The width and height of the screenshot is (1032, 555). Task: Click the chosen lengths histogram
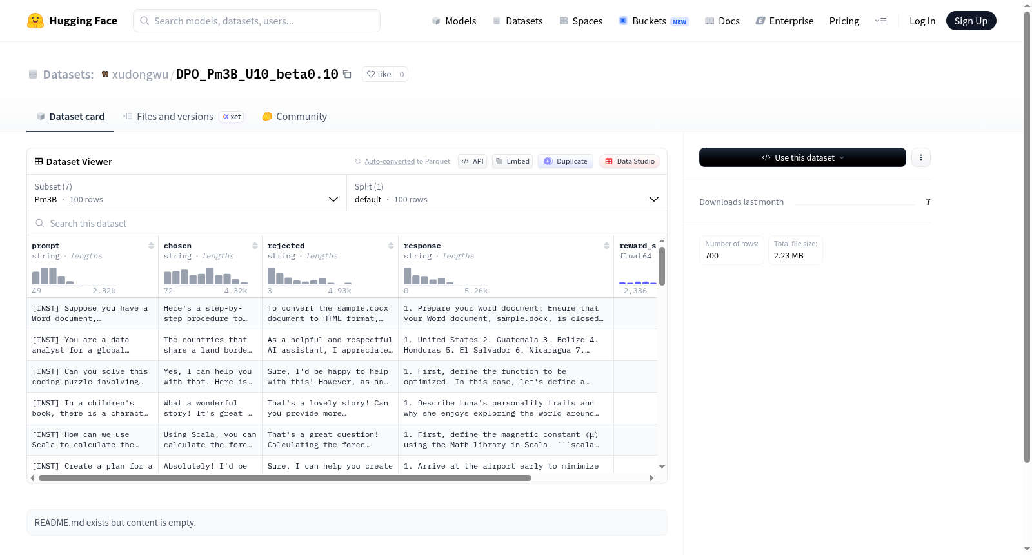click(205, 276)
